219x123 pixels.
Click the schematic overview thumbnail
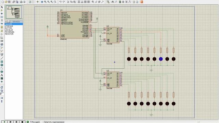(x=14, y=12)
